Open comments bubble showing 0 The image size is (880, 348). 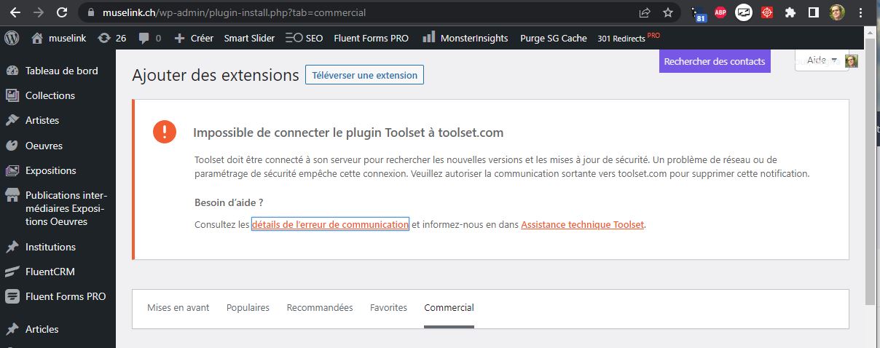pyautogui.click(x=149, y=38)
